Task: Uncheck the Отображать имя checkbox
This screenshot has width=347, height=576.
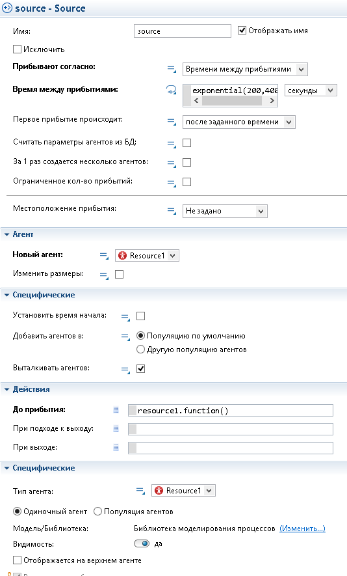Action: coord(242,31)
